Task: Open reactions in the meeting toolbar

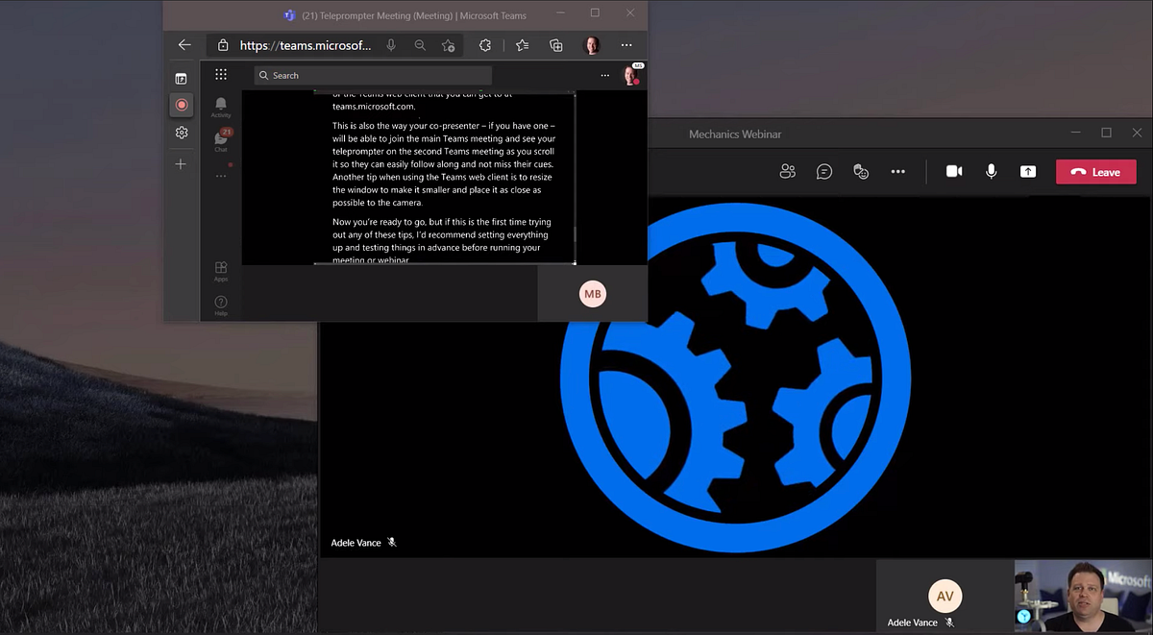Action: pyautogui.click(x=860, y=171)
